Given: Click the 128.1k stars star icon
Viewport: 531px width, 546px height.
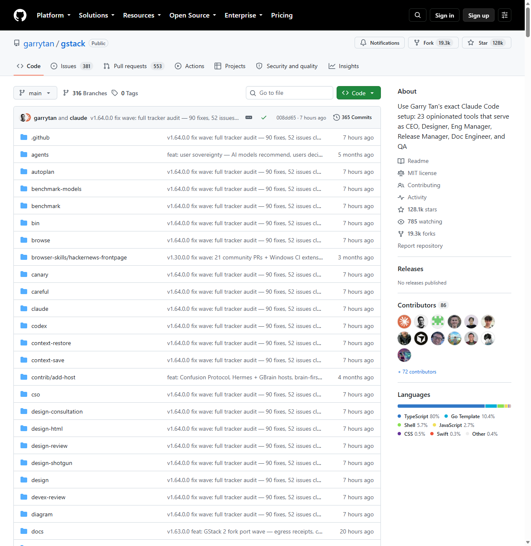Looking at the screenshot, I should pyautogui.click(x=401, y=209).
